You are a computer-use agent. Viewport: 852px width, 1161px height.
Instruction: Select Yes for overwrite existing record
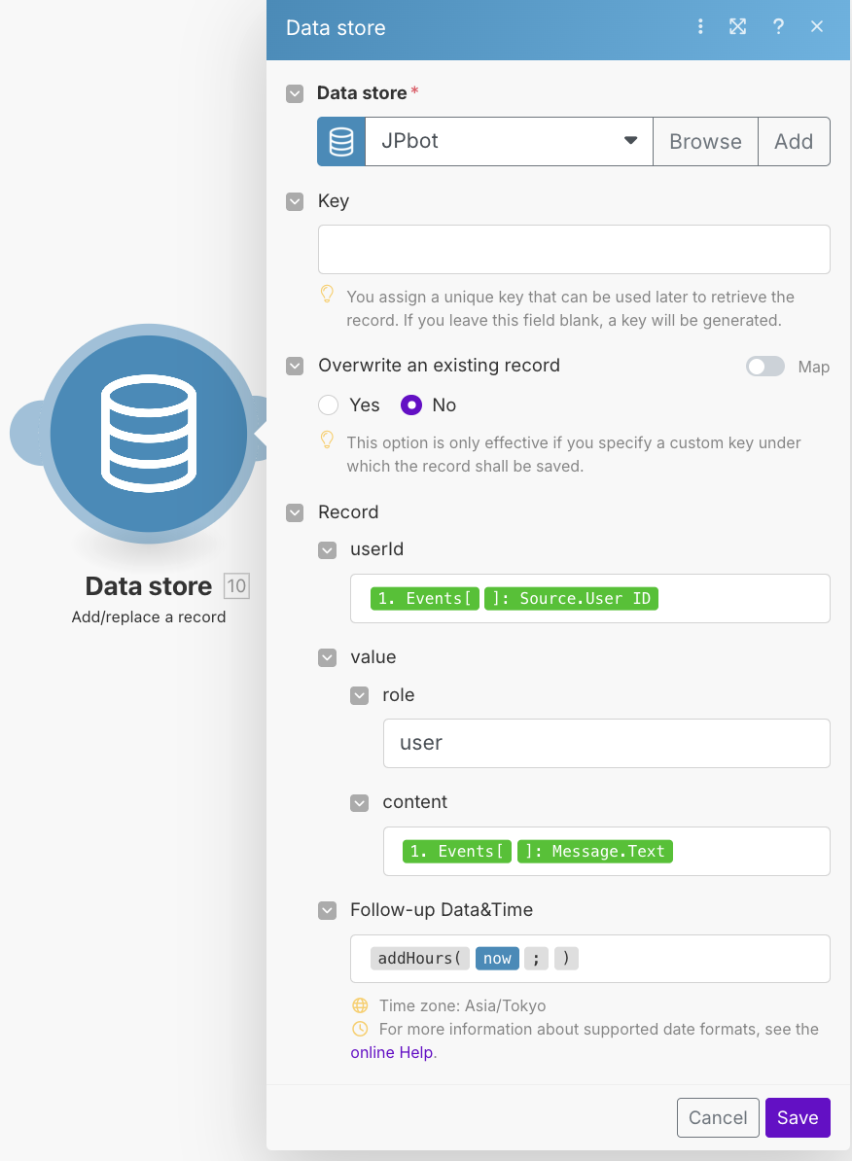(329, 405)
